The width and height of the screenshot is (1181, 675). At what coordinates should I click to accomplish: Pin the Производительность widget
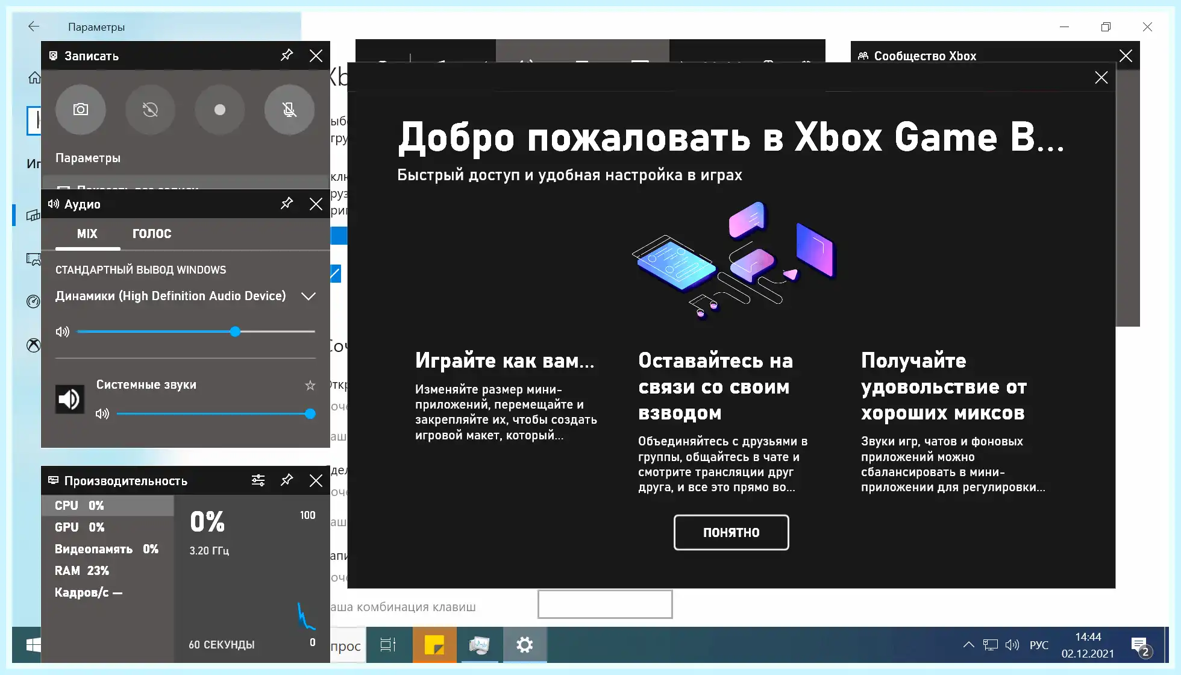point(287,480)
